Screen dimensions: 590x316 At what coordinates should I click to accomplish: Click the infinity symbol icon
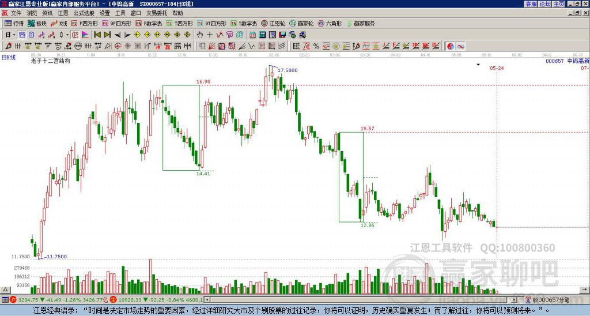click(460, 46)
